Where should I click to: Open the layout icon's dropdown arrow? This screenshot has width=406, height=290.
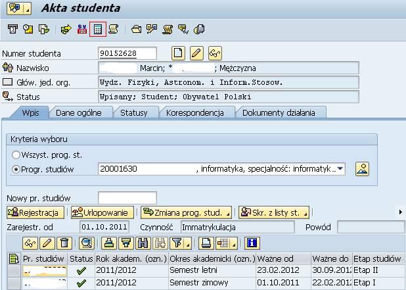tap(234, 245)
